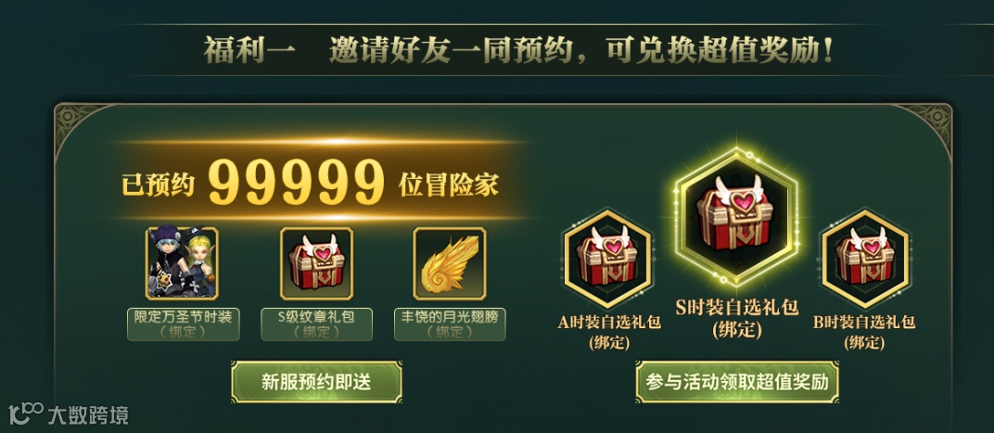
Task: Click the B时装自选礼包(绑定) caption text
Action: click(x=864, y=332)
